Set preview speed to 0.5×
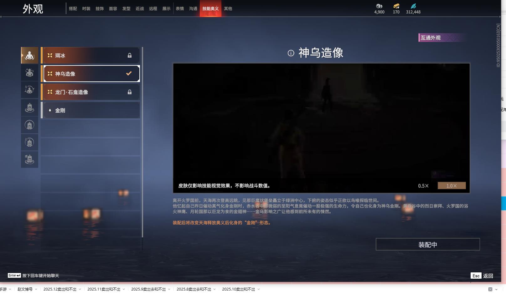This screenshot has width=506, height=294. click(x=423, y=186)
